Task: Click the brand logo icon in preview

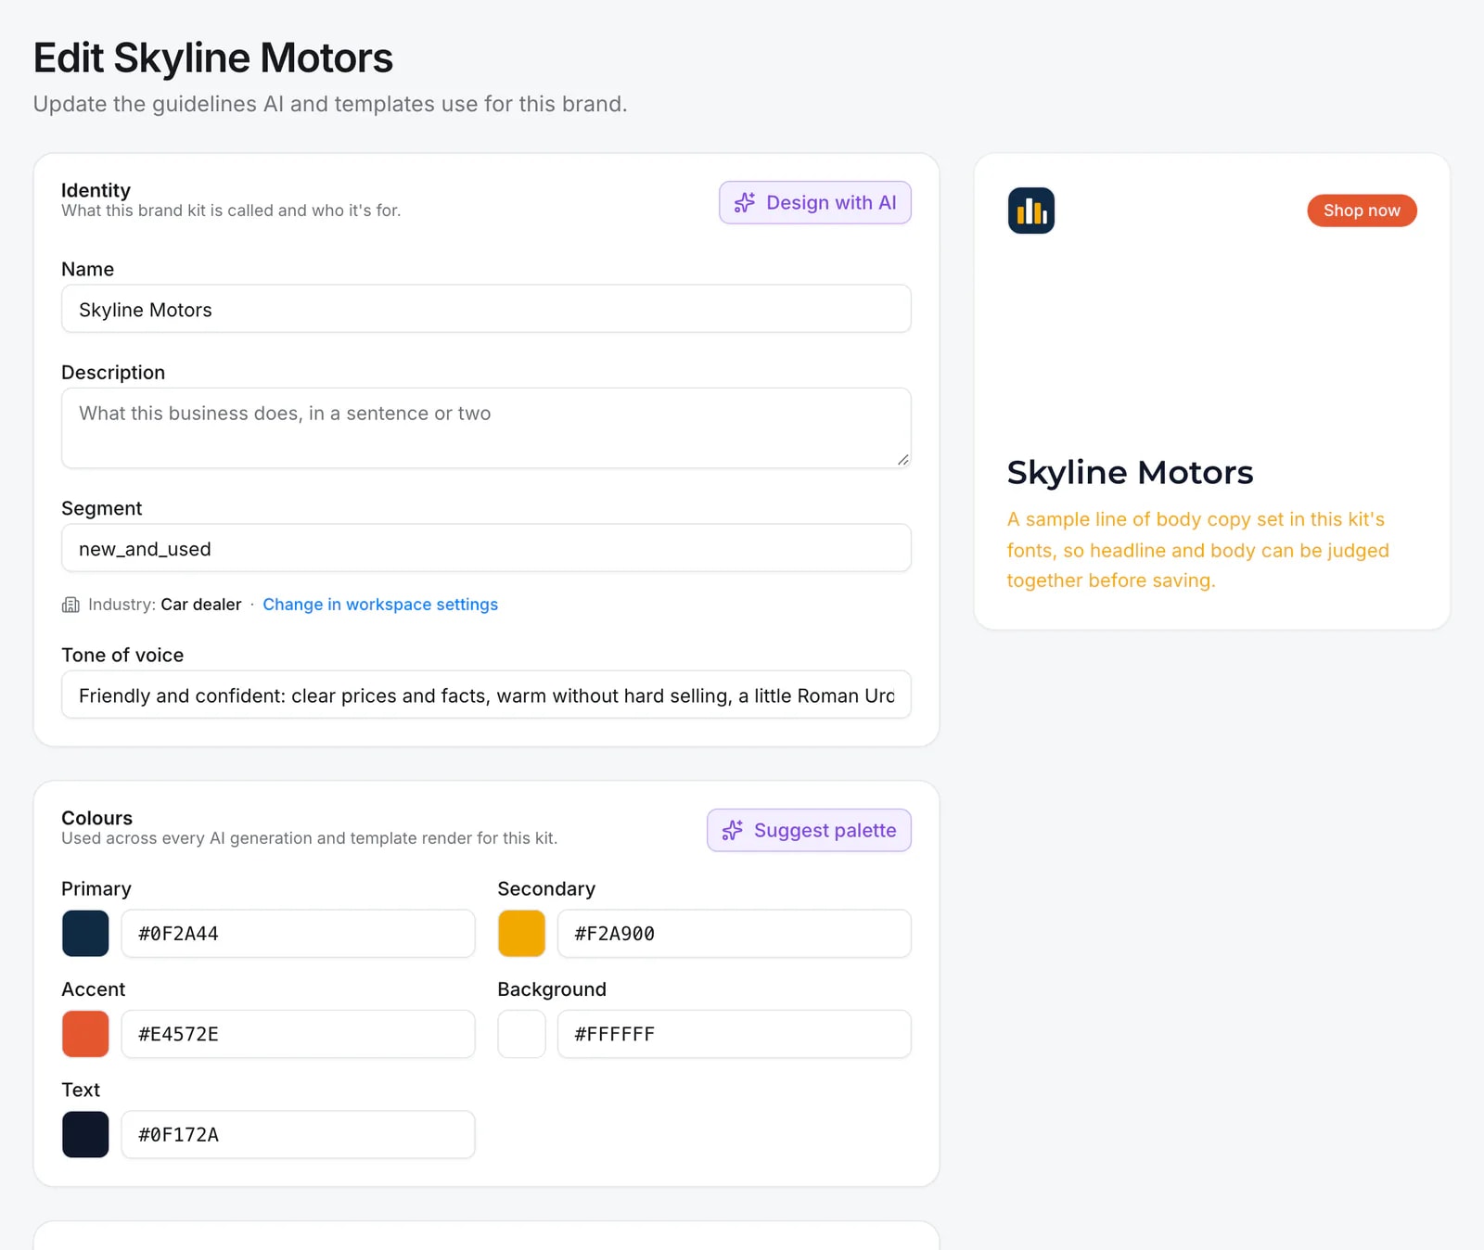Action: click(x=1031, y=210)
